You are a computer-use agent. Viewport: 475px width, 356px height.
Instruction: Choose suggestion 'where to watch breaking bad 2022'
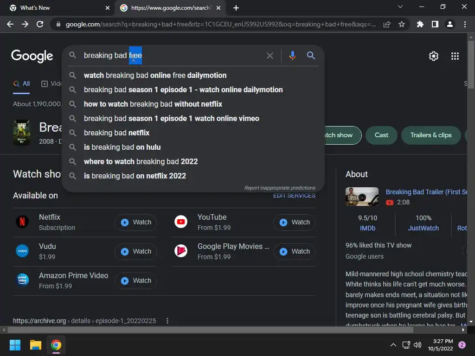point(193,162)
